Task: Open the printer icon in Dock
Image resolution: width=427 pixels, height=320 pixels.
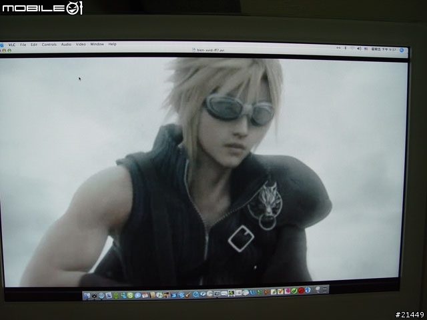Action: 246,293
